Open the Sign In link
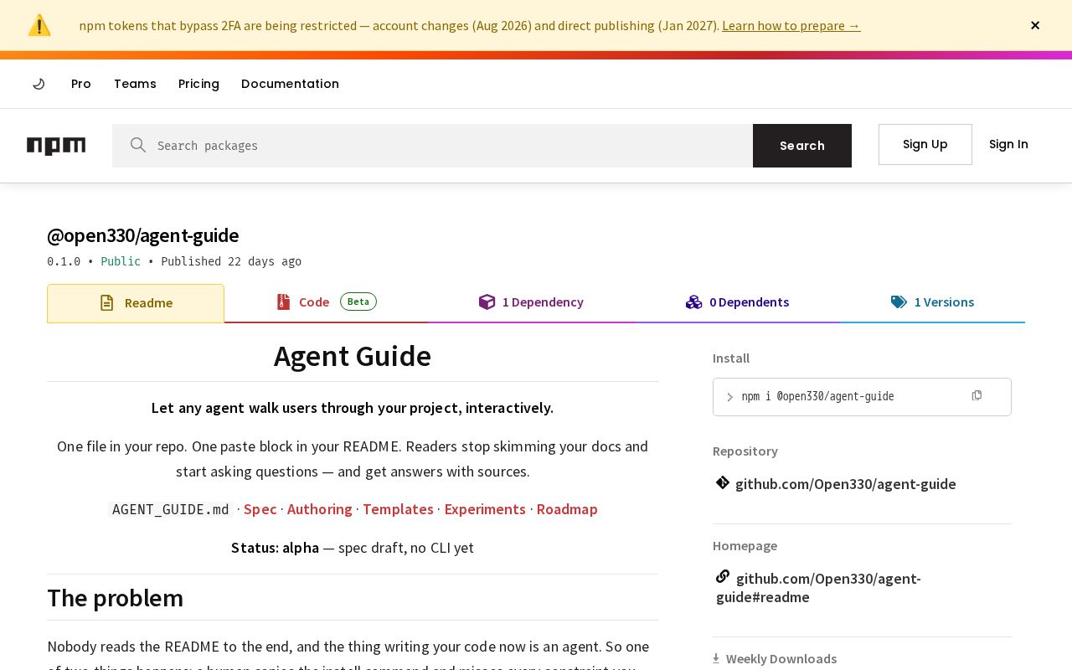The image size is (1072, 670). (x=1008, y=144)
